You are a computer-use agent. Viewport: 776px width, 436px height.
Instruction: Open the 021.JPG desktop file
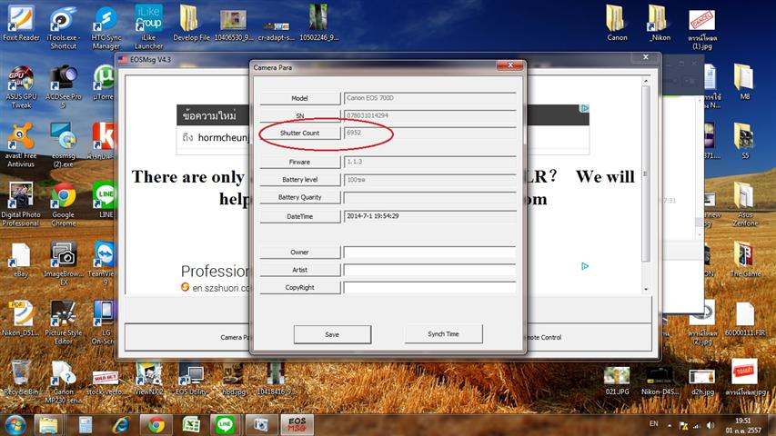point(617,381)
